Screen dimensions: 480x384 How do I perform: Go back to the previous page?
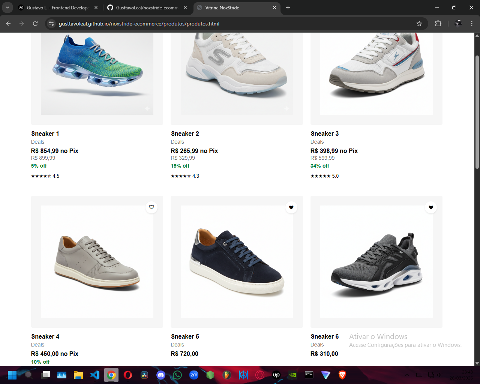click(8, 24)
